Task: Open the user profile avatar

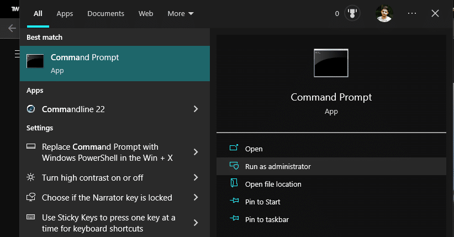Action: 384,13
